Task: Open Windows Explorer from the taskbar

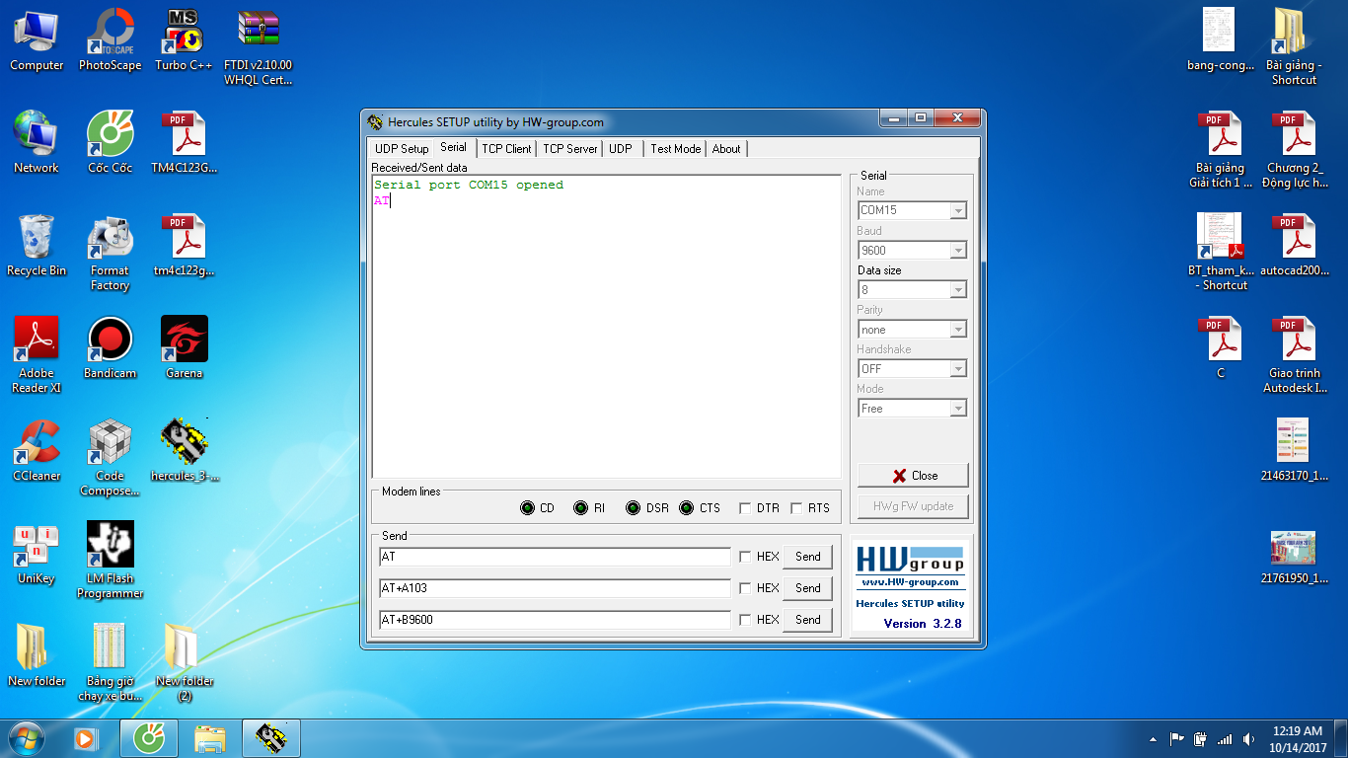Action: 210,738
